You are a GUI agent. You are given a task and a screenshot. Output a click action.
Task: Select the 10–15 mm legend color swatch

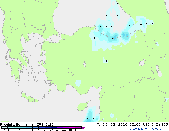pos(35,128)
